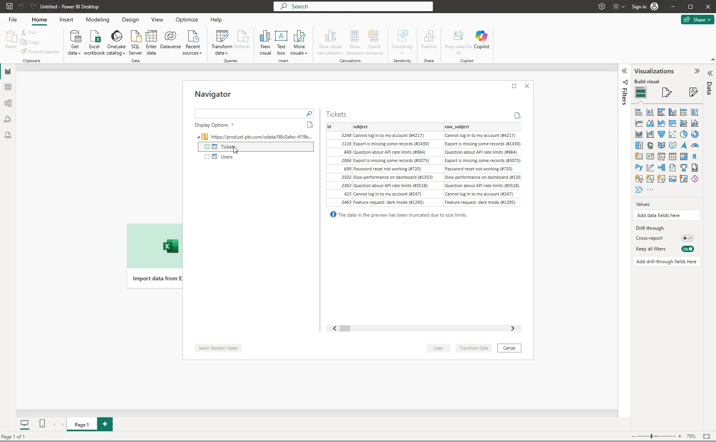Image resolution: width=716 pixels, height=442 pixels.
Task: Switch to Design ribbon tab
Action: [130, 20]
